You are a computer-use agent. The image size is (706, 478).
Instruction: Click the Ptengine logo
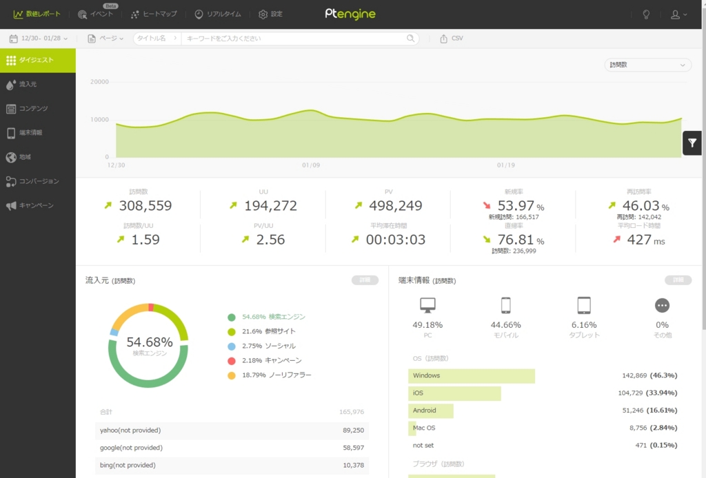coord(350,14)
